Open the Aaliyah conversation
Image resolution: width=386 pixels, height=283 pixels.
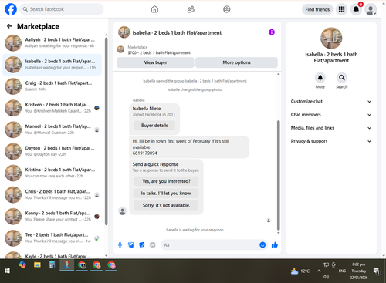(x=52, y=42)
